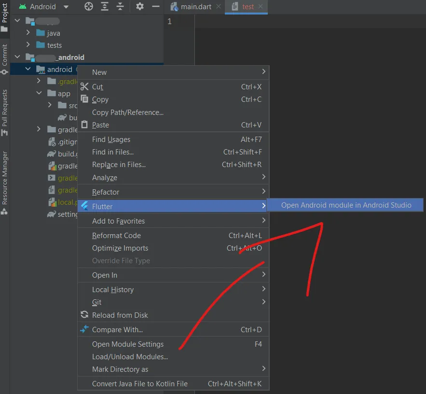The image size is (426, 394).
Task: Click Open Android module in Android Studio
Action: pyautogui.click(x=345, y=205)
